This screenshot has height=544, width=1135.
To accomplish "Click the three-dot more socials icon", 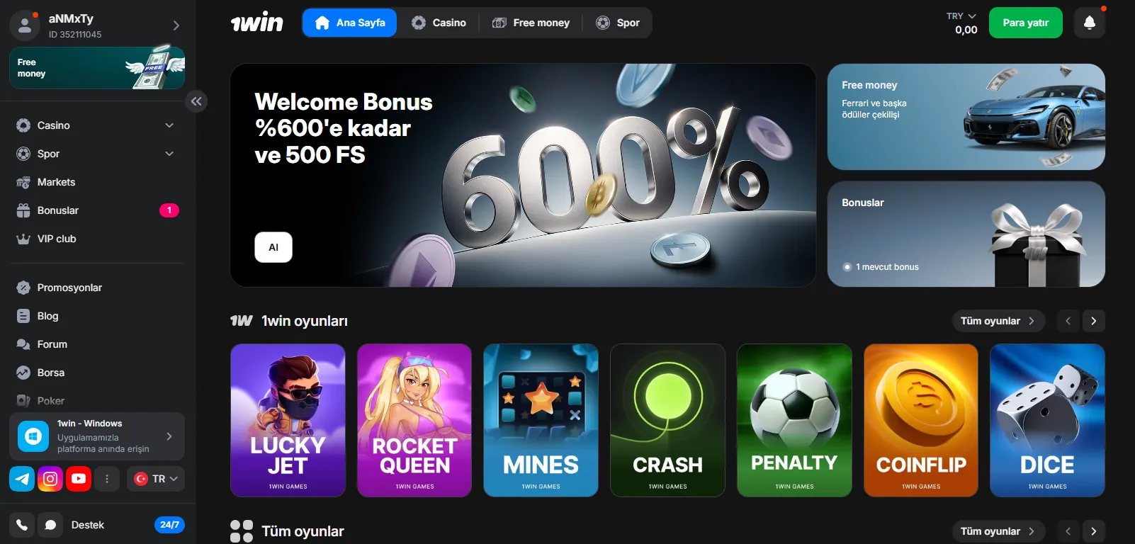I will click(107, 479).
